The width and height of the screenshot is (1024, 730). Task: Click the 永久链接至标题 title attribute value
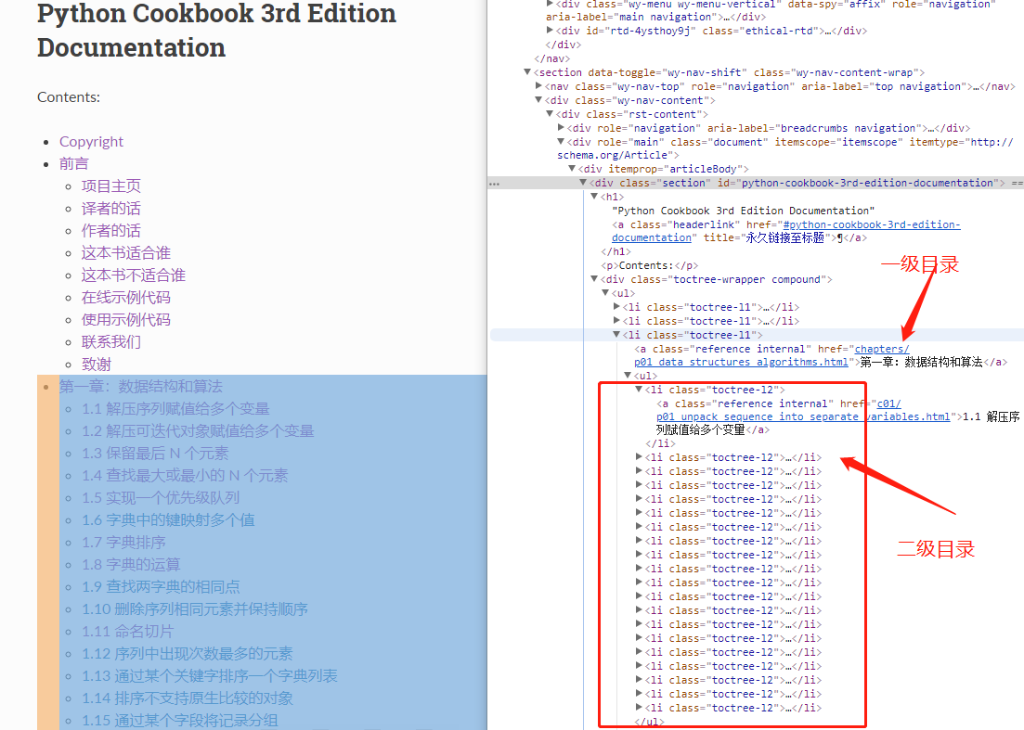pyautogui.click(x=785, y=238)
